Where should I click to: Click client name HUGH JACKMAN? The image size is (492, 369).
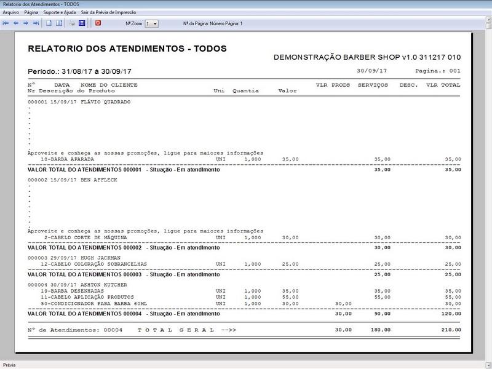point(100,258)
